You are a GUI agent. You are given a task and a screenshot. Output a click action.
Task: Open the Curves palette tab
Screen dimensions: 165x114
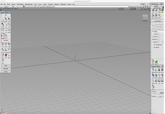click(6, 72)
